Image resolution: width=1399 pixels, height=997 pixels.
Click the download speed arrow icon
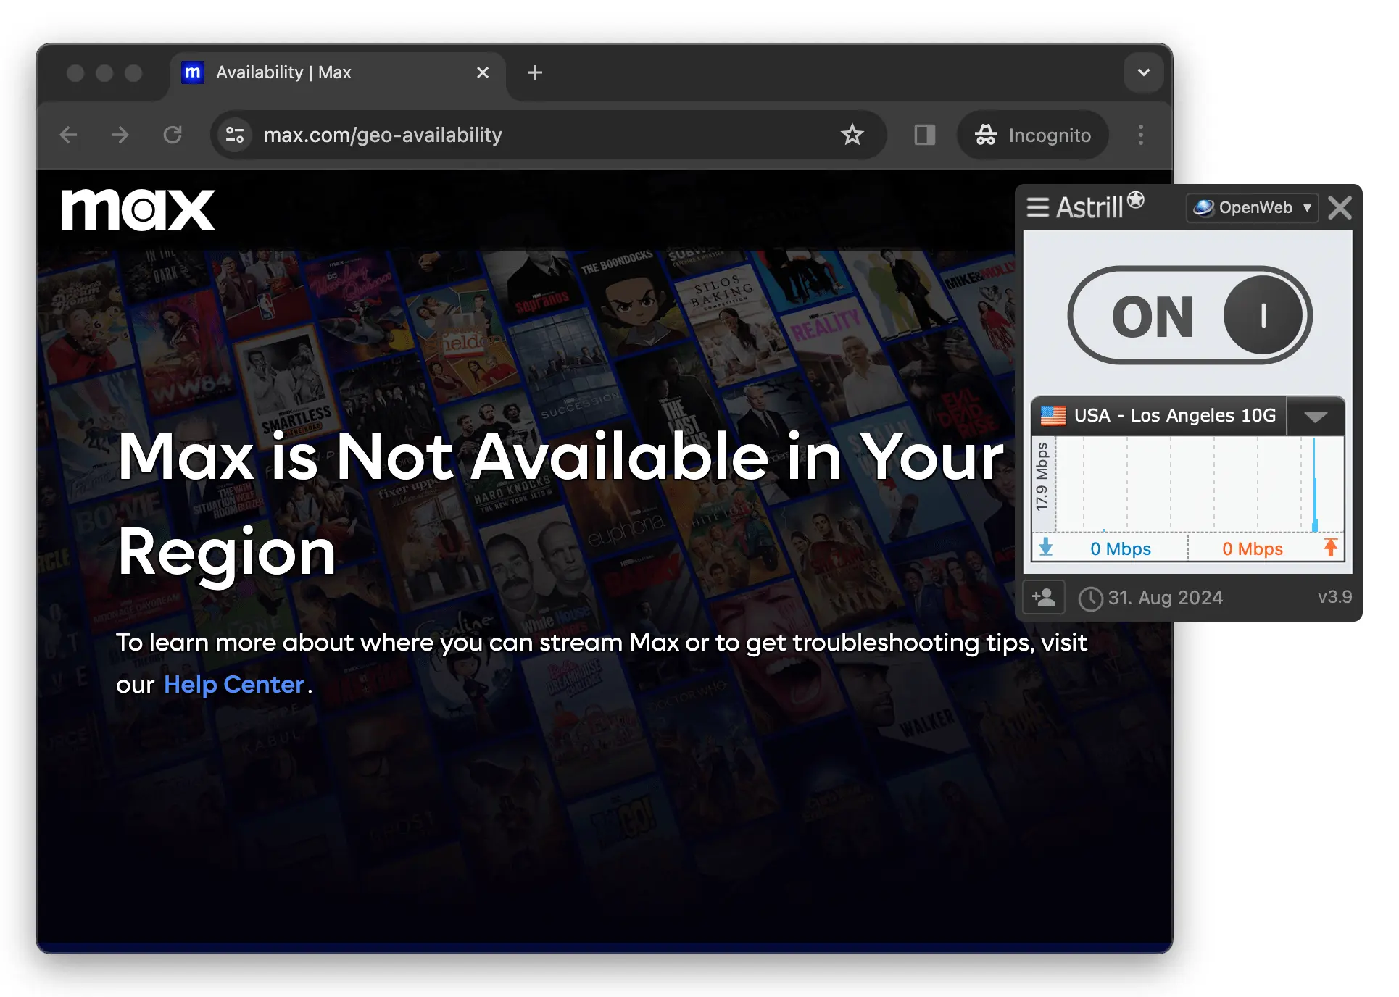(x=1046, y=547)
